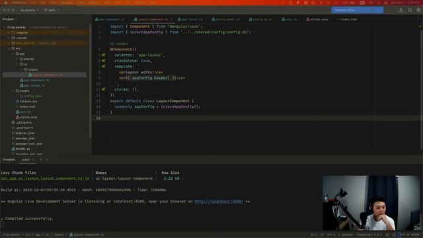
Task: Collapse the layout folder
Action: [21, 69]
